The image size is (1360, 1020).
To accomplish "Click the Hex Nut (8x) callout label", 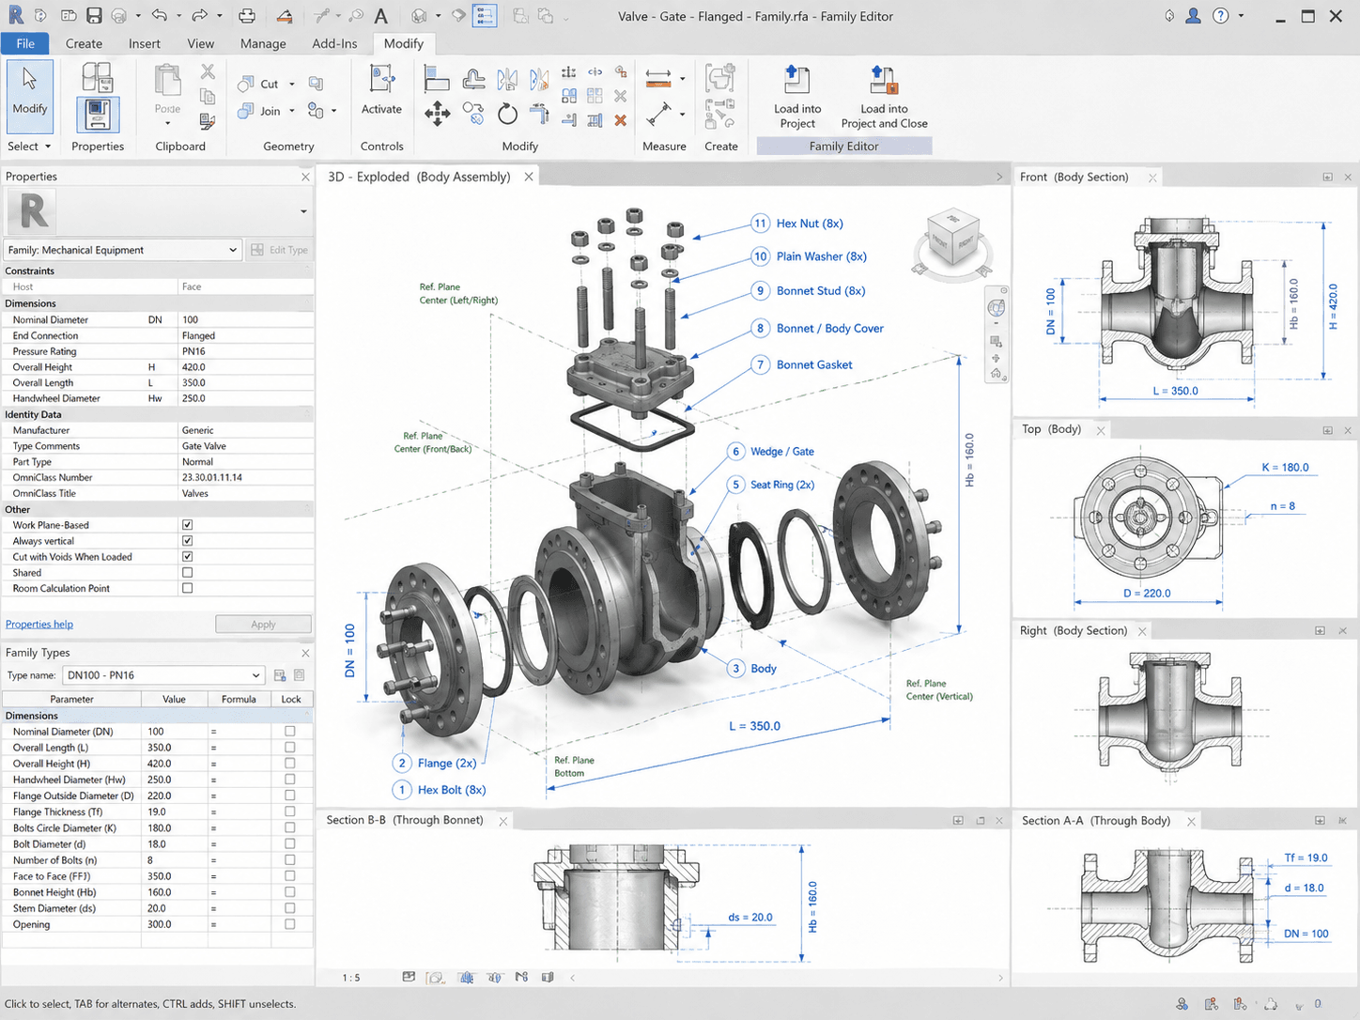I will [810, 224].
